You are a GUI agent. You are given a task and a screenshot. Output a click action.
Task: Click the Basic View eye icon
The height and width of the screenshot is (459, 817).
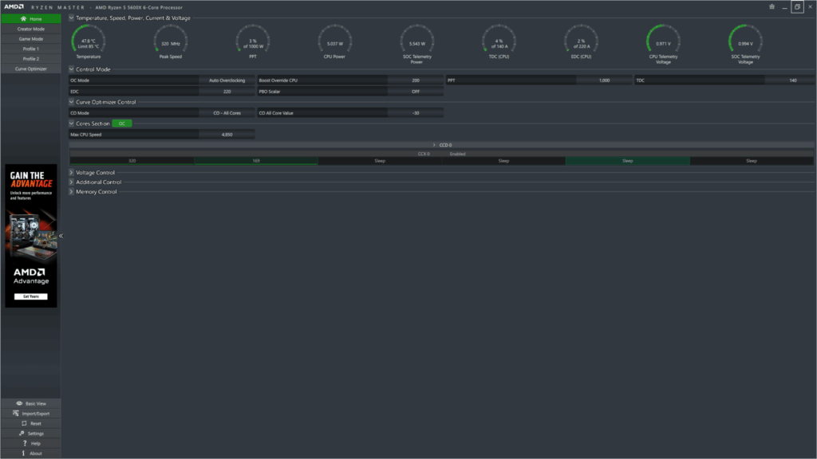click(19, 403)
